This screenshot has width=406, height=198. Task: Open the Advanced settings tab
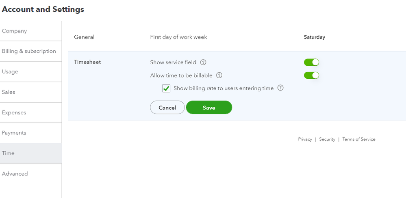[15, 174]
